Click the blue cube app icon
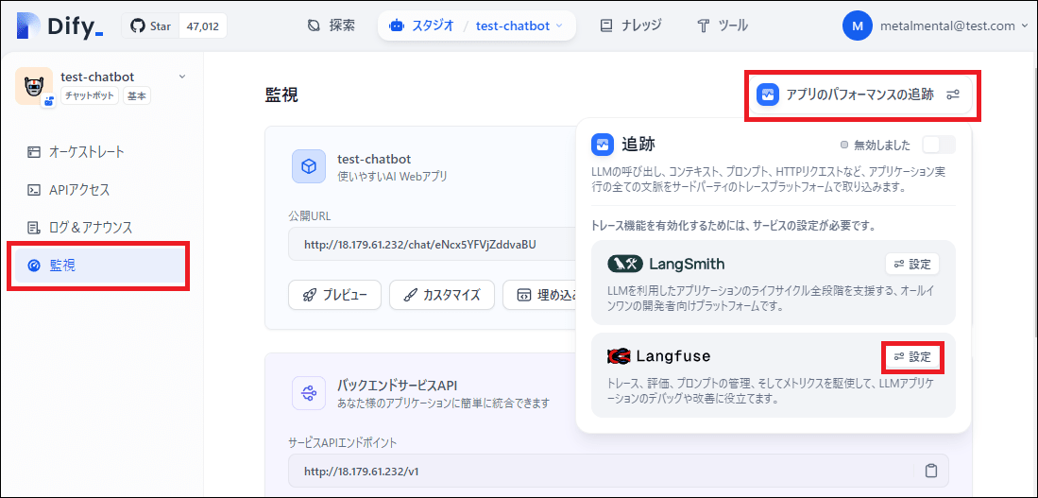The width and height of the screenshot is (1038, 498). [x=309, y=166]
